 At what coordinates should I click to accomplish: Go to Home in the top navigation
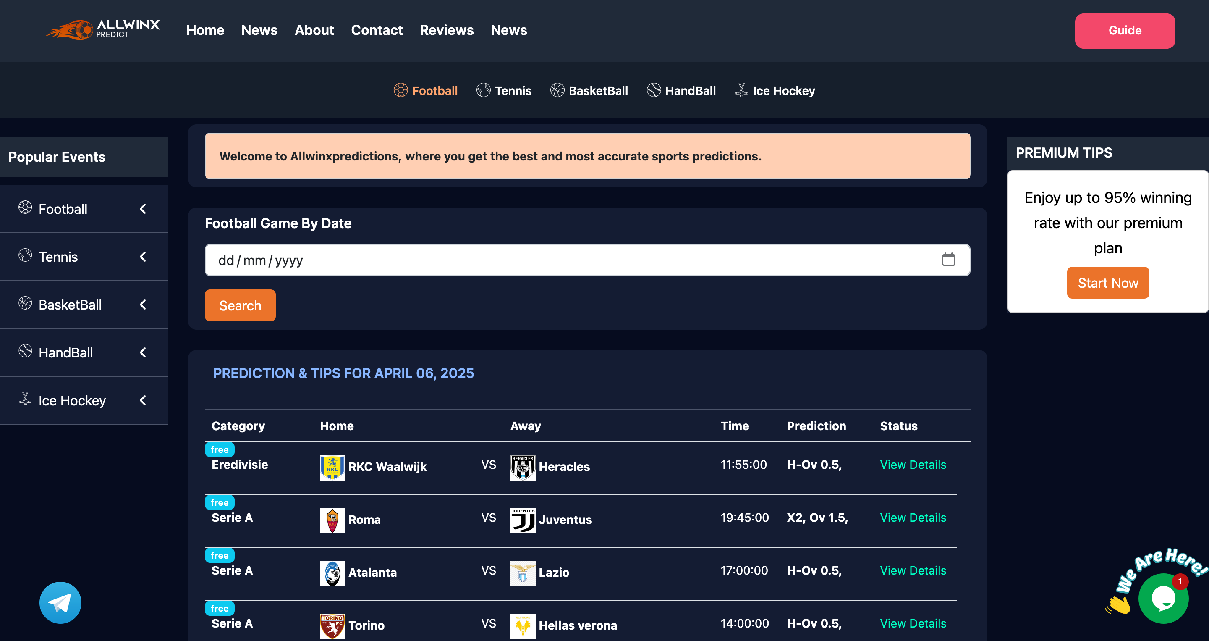[x=205, y=30]
